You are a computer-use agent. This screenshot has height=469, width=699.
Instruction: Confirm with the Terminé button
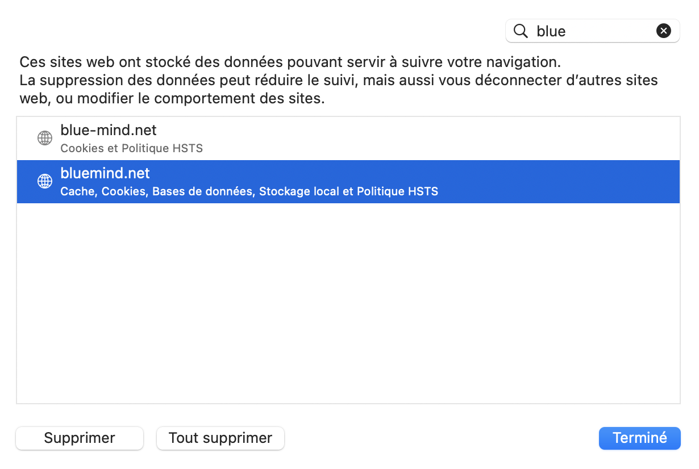pos(639,438)
